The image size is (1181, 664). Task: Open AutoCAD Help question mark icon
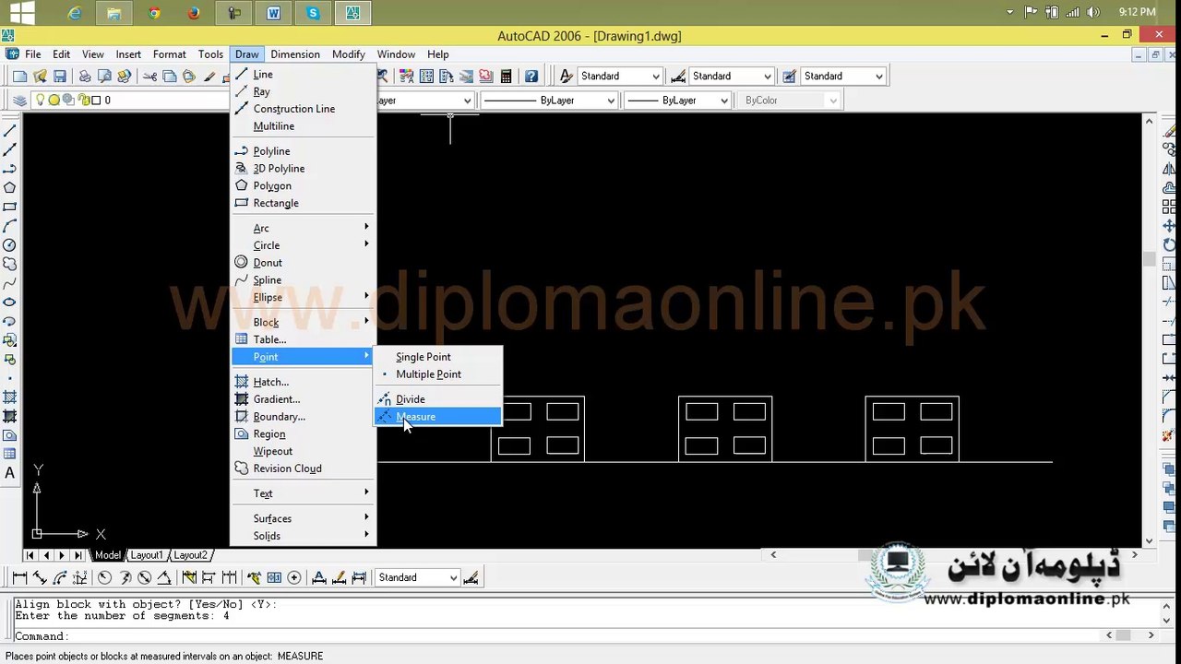click(531, 77)
